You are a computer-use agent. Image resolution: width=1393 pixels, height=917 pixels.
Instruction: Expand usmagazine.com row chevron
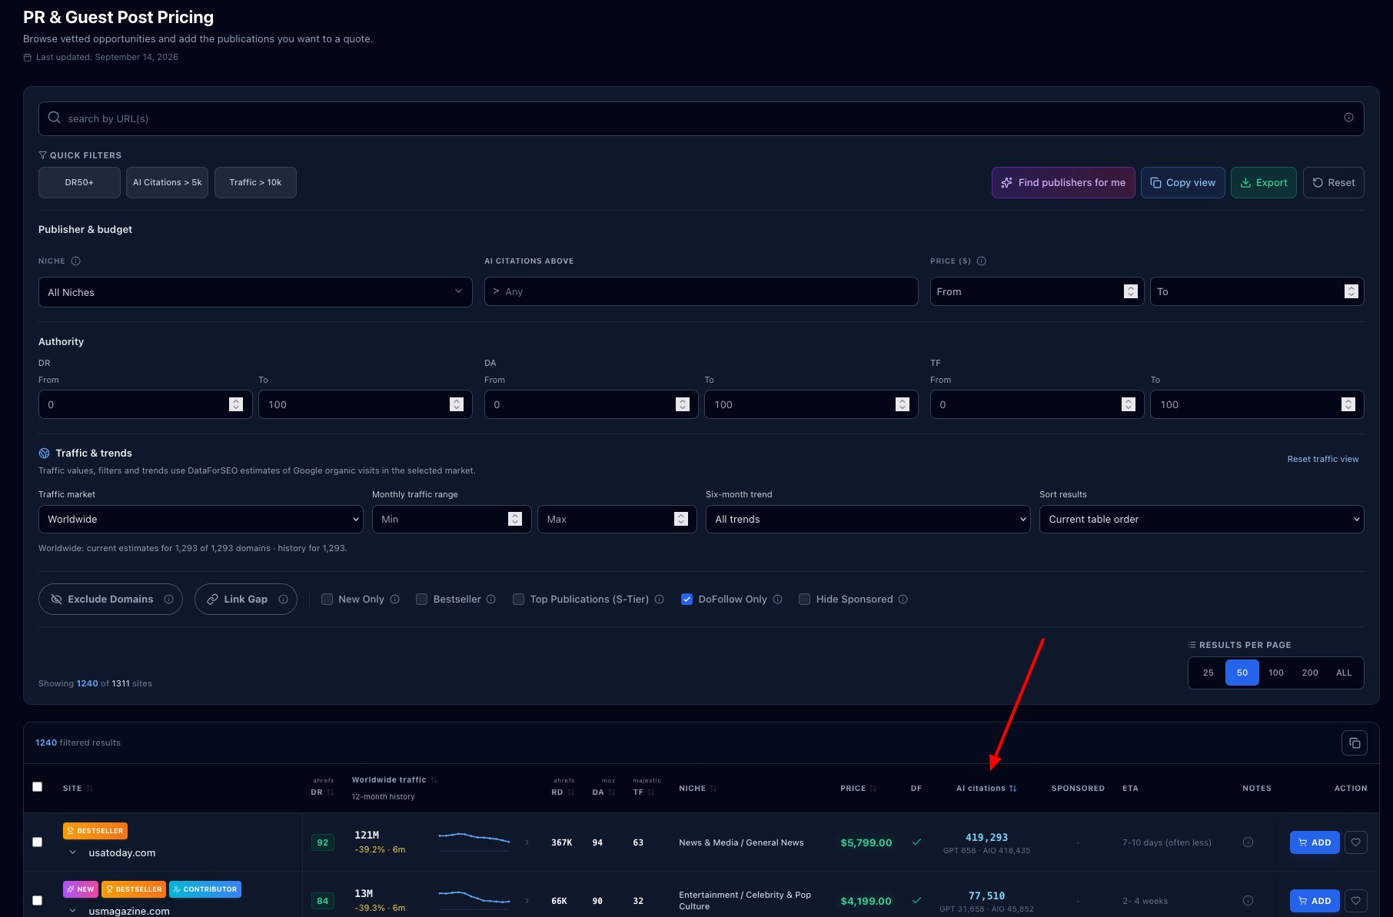72,911
